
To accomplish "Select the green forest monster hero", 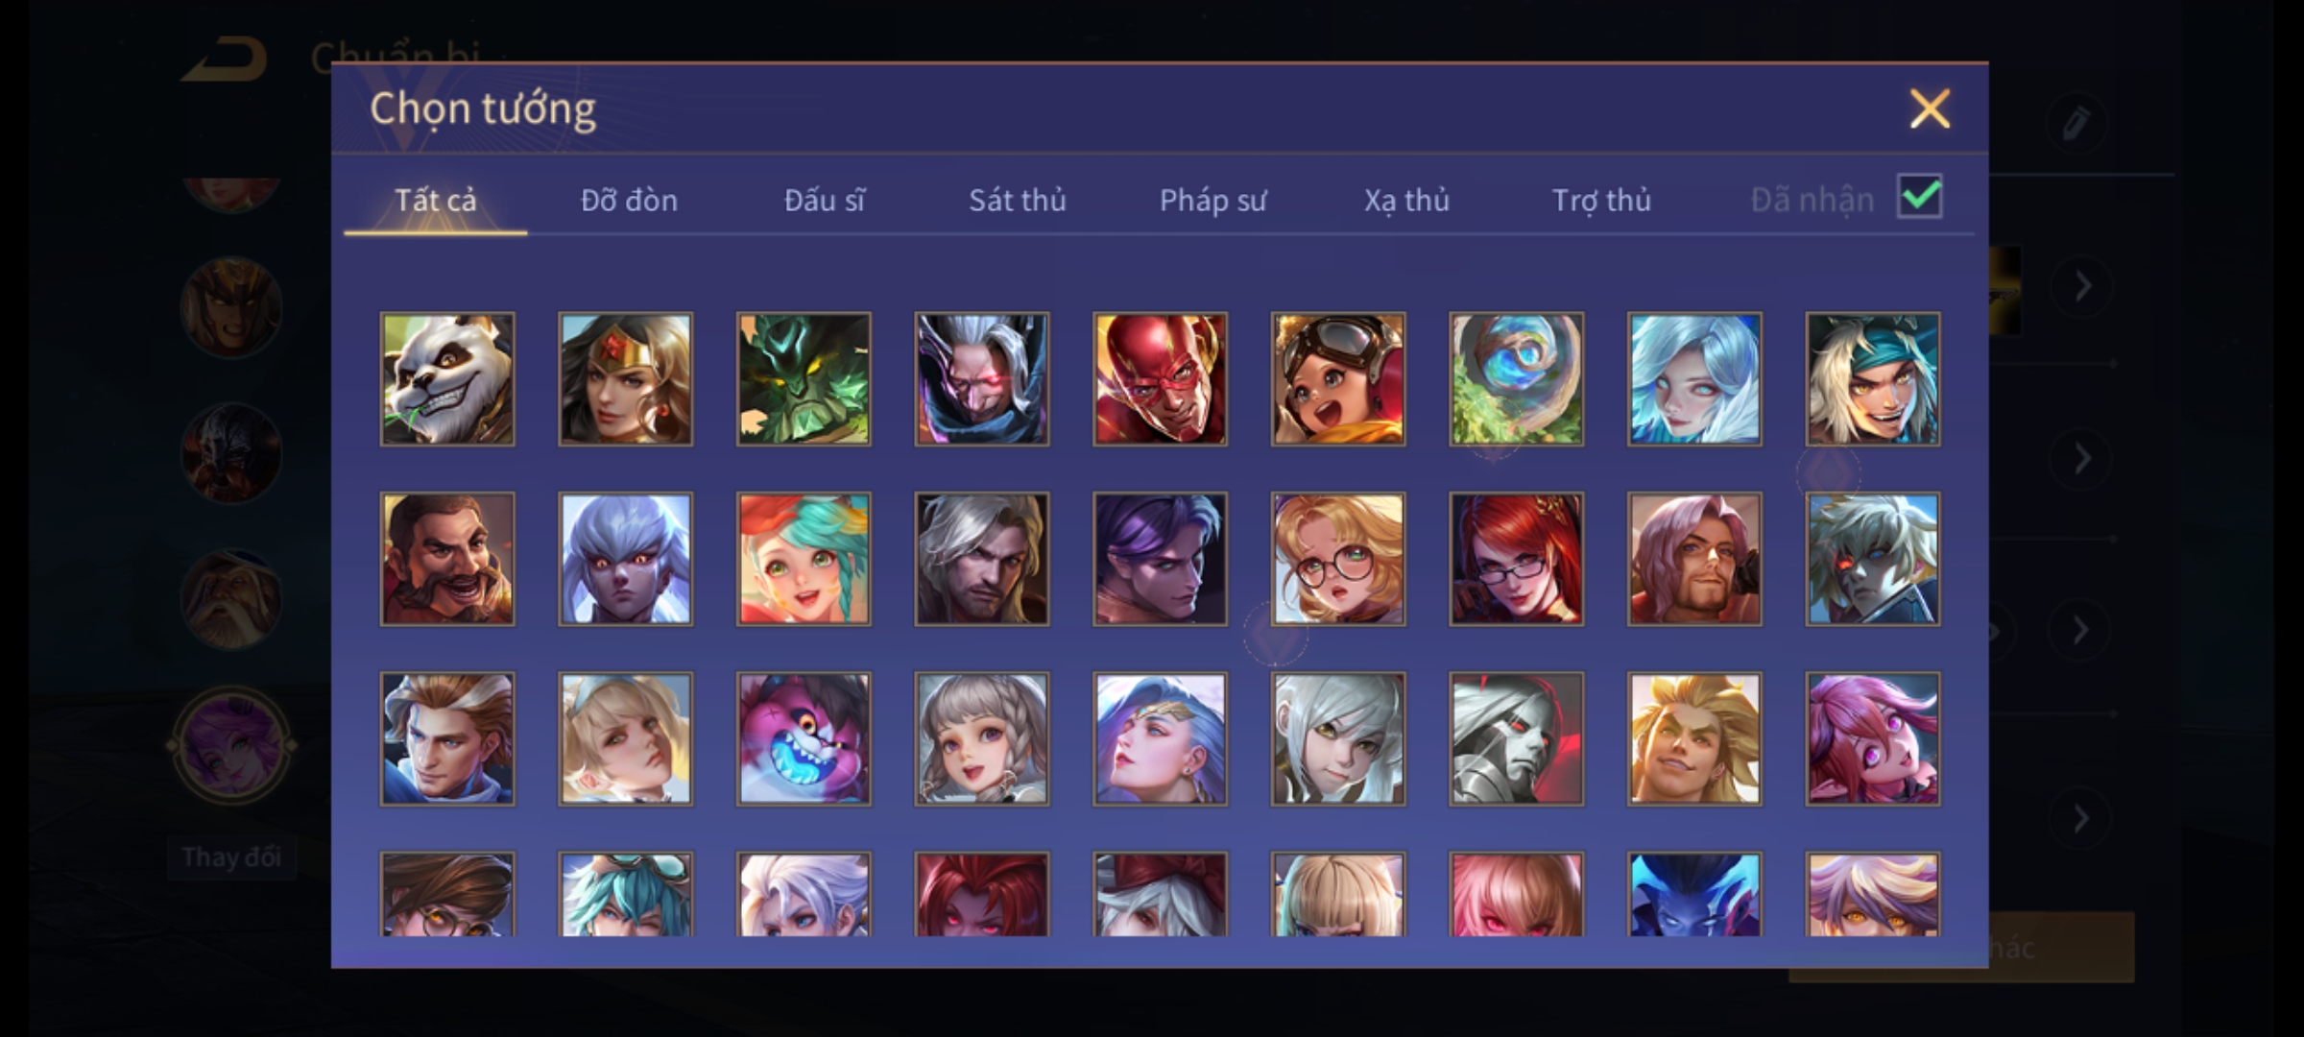I will (804, 379).
